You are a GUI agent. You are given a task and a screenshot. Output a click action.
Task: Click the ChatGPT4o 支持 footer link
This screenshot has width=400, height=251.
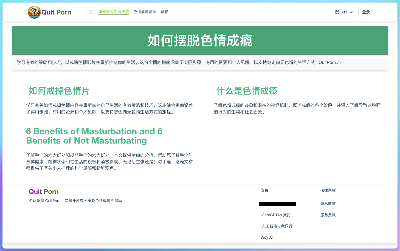pyautogui.click(x=276, y=215)
